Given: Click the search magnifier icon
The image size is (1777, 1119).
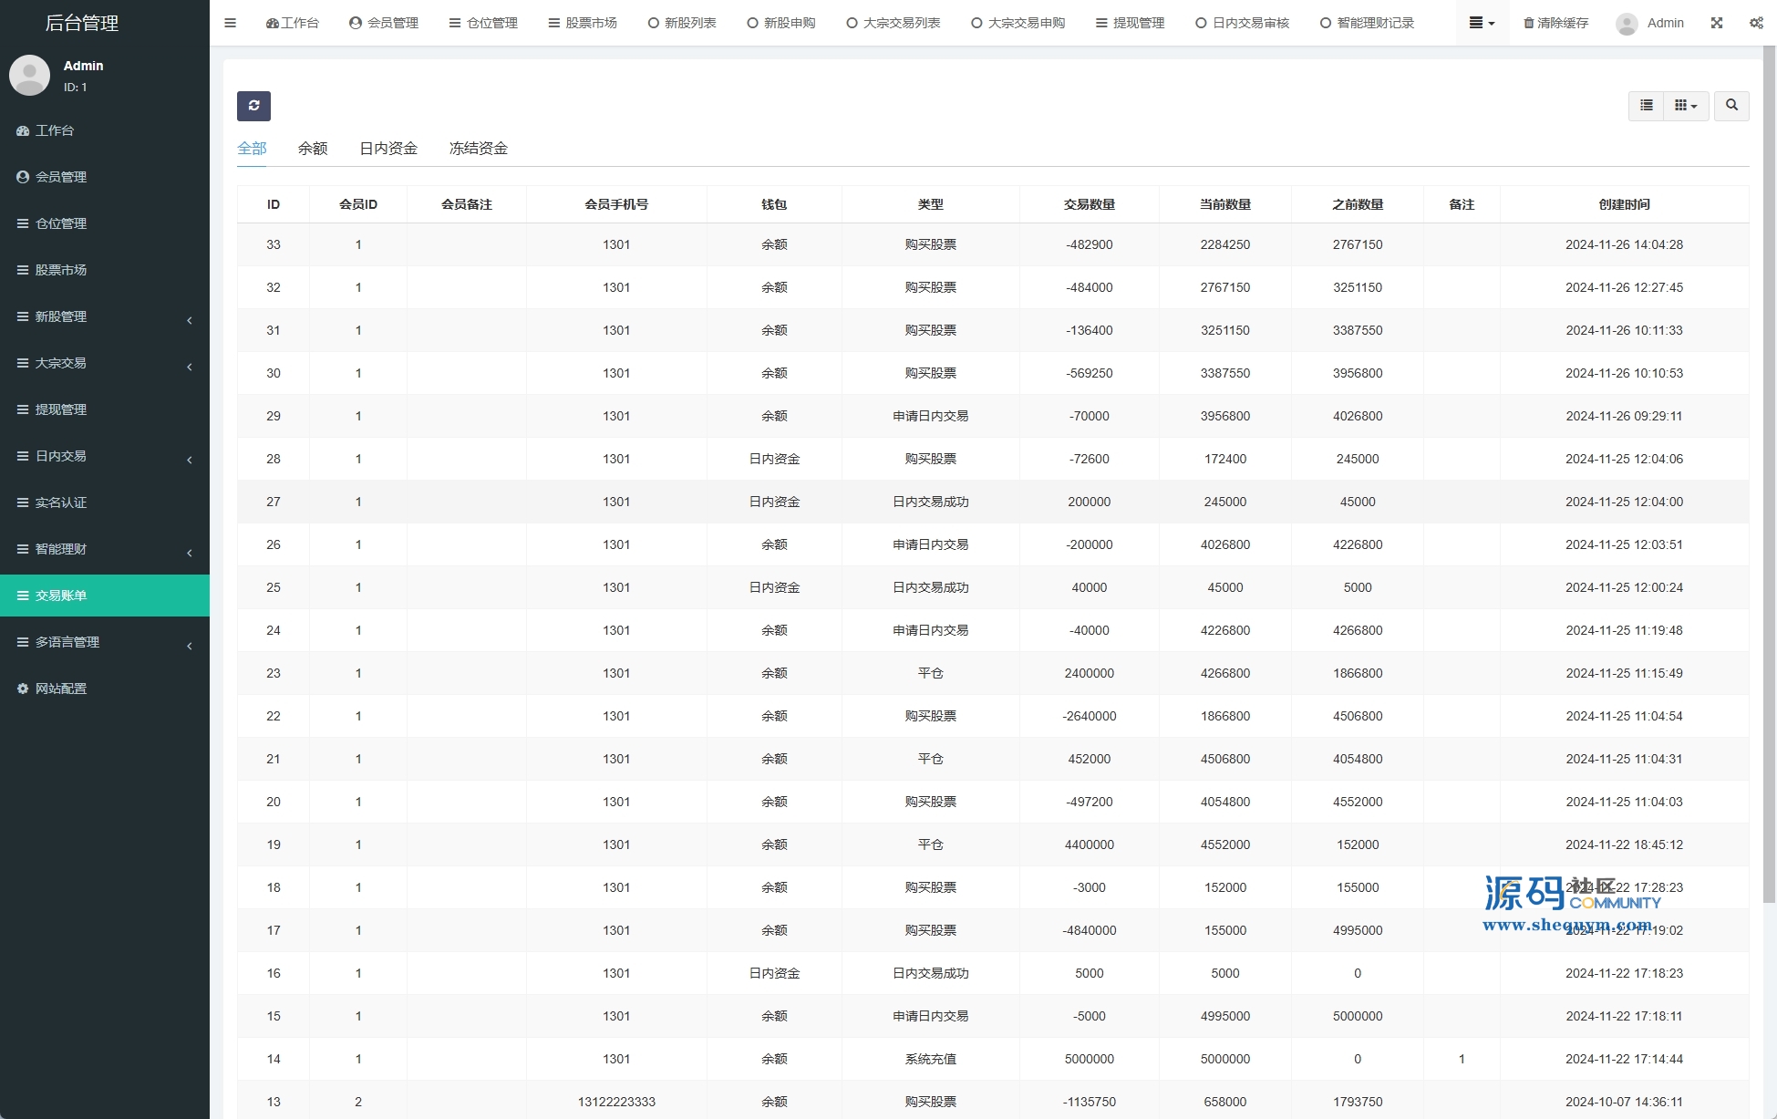Looking at the screenshot, I should point(1731,106).
